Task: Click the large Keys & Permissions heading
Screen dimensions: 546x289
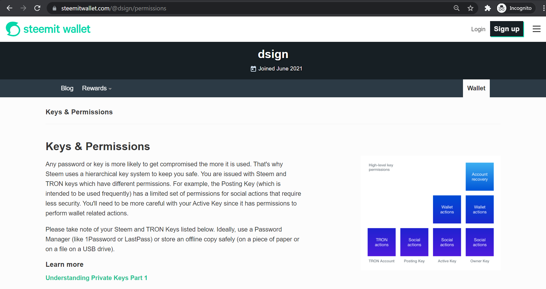Action: pos(98,147)
